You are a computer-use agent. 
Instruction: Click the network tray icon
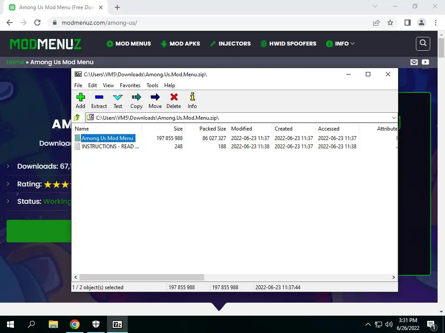[379, 324]
